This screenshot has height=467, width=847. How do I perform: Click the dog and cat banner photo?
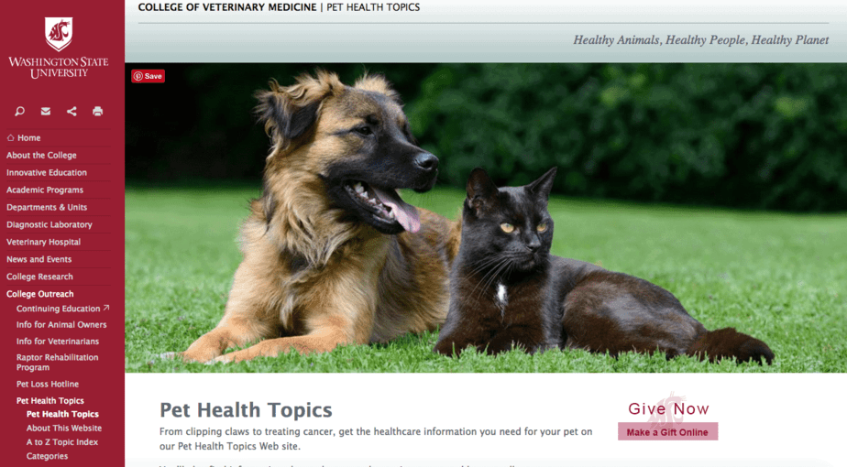486,218
